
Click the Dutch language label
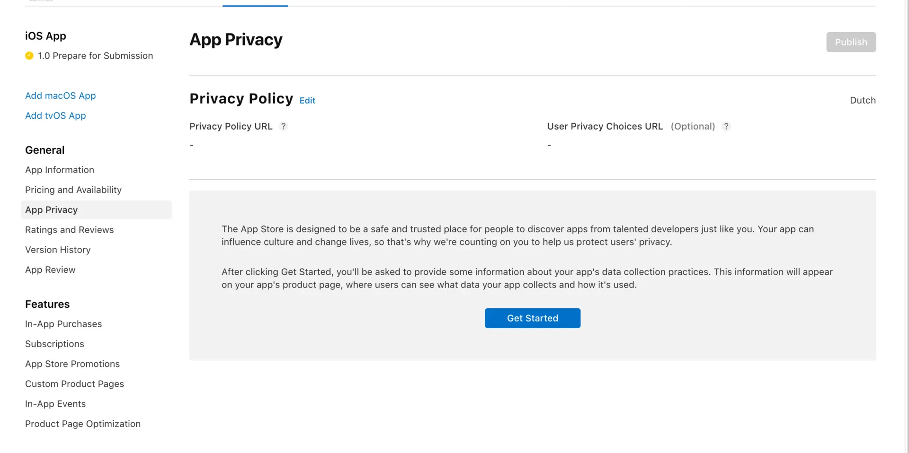pyautogui.click(x=863, y=100)
